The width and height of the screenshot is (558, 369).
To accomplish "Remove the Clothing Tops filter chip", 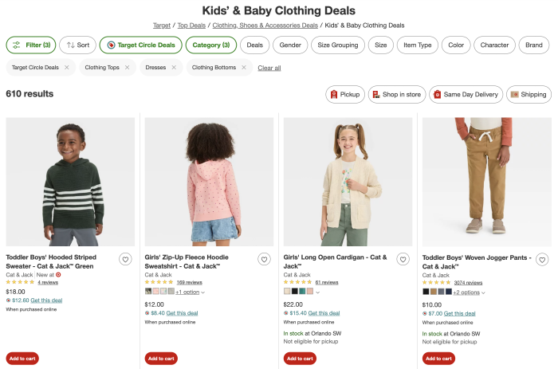I will (x=128, y=68).
